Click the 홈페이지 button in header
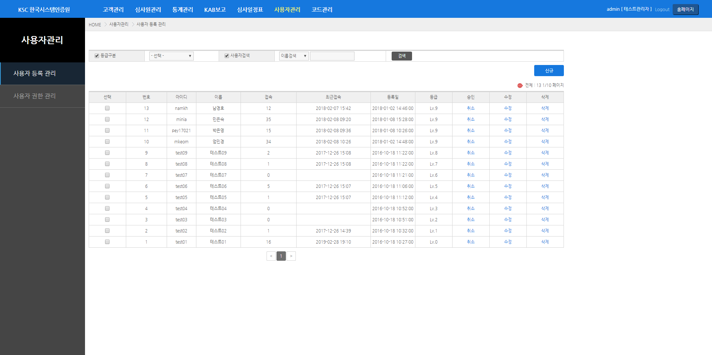Image resolution: width=712 pixels, height=355 pixels. (685, 10)
